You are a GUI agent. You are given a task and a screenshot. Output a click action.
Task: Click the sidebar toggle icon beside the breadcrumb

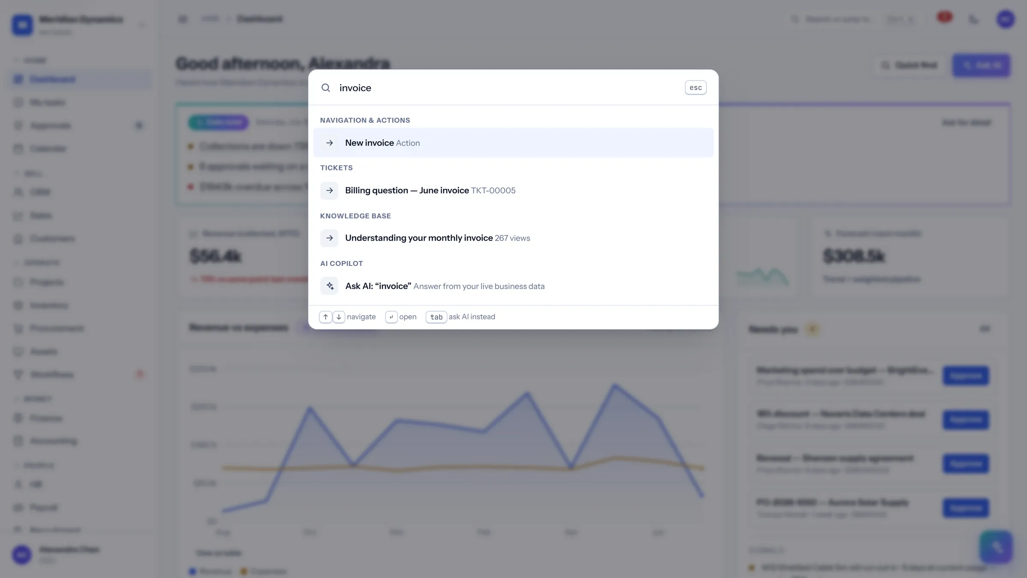(183, 19)
